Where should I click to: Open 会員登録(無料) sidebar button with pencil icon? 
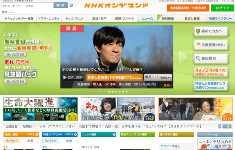click(x=211, y=45)
